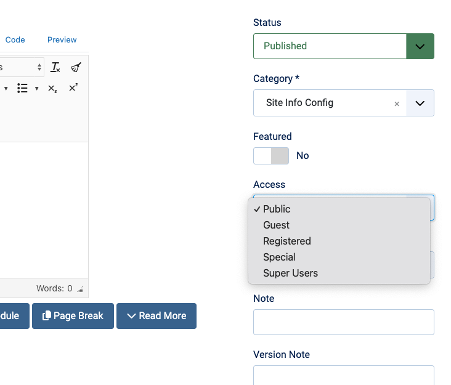Open the Preview link above editor
451x385 pixels.
[62, 40]
